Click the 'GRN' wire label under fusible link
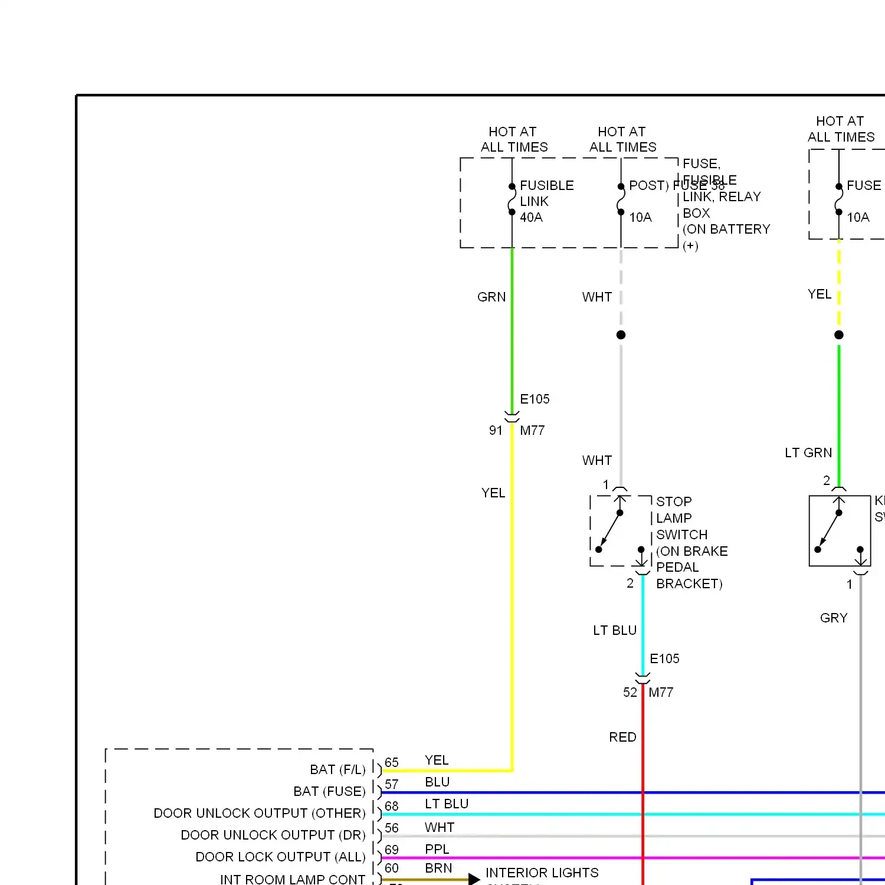Screen dimensions: 885x885 point(491,297)
